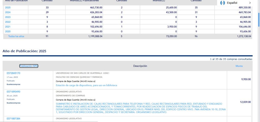Click the Guatemala flag language icon

pyautogui.click(x=222, y=3)
